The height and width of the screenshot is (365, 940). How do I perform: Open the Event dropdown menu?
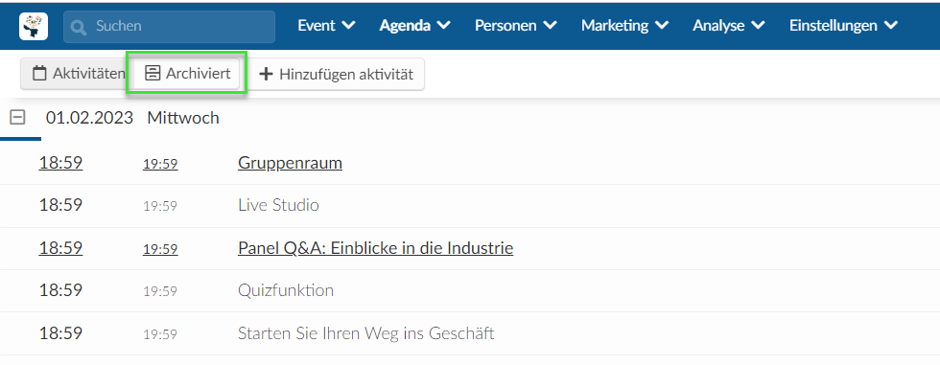(327, 26)
